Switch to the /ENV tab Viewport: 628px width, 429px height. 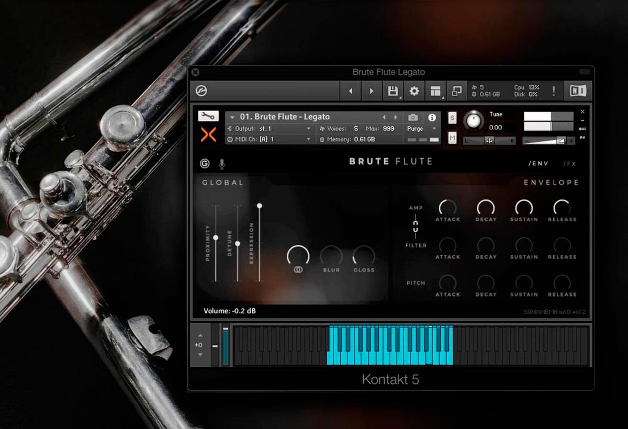click(x=538, y=164)
